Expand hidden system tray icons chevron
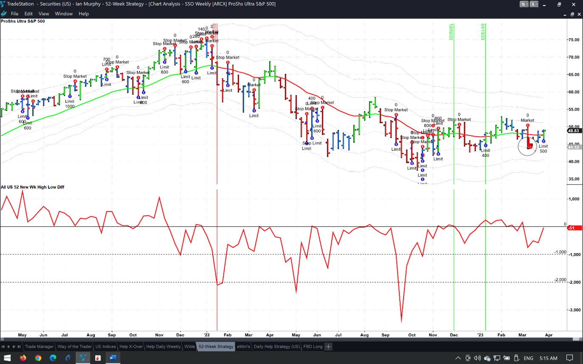583x364 pixels. [x=458, y=358]
